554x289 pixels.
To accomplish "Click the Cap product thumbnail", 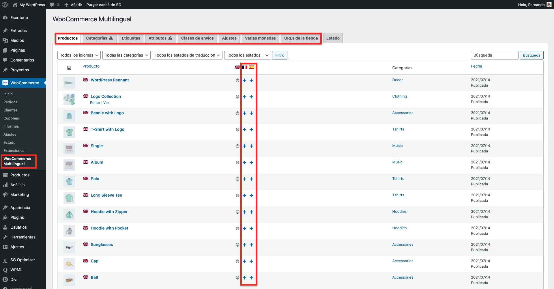I will click(x=69, y=264).
